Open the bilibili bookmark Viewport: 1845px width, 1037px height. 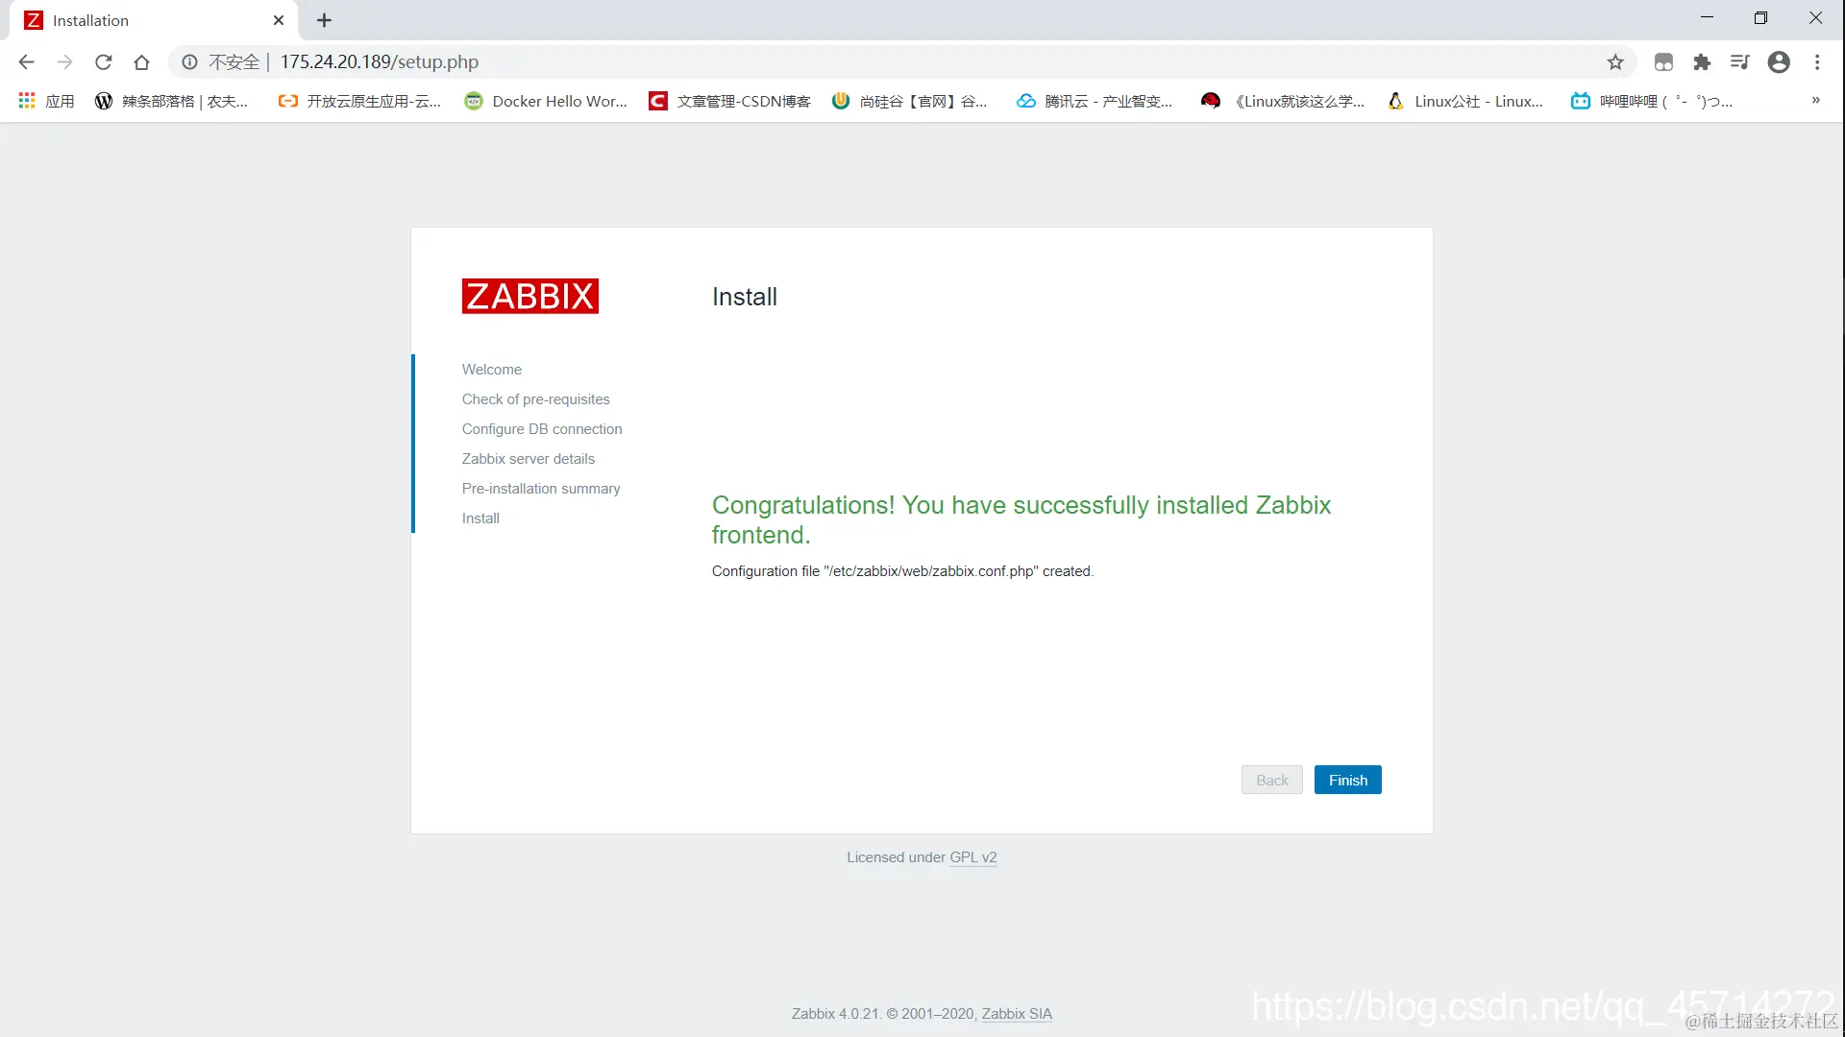click(x=1652, y=101)
